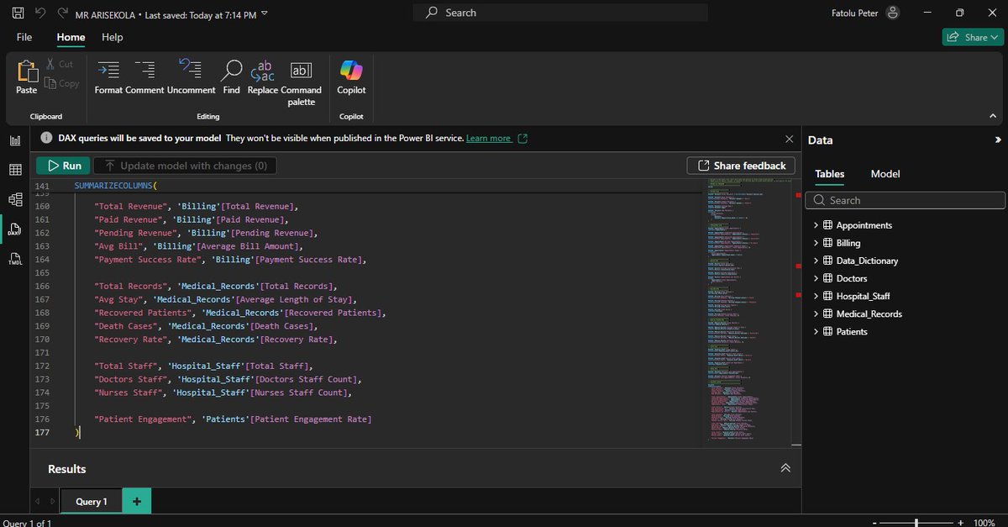Screen dimensions: 1008x527
Task: Expand the Doctors table
Action: coord(816,278)
